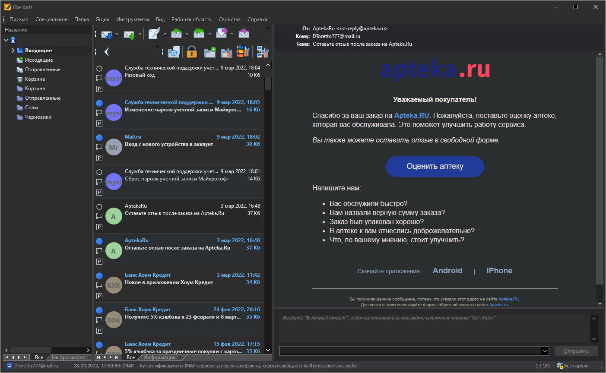Click the orange padlock icon
The width and height of the screenshot is (606, 373).
coord(192,52)
